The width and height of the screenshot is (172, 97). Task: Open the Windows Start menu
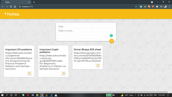click(2, 95)
